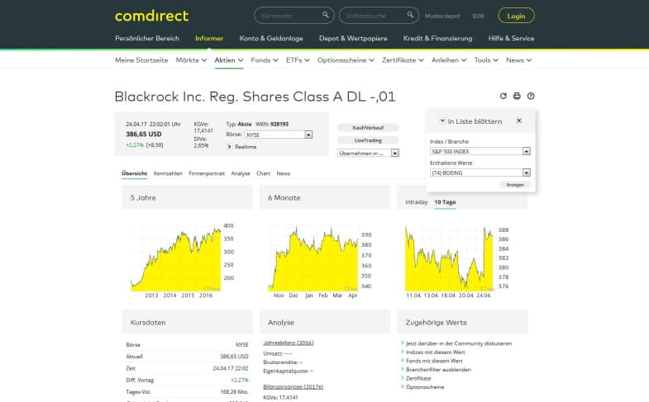Open Jahresbilanz (2016) link
Image resolution: width=649 pixels, height=402 pixels.
coord(288,343)
